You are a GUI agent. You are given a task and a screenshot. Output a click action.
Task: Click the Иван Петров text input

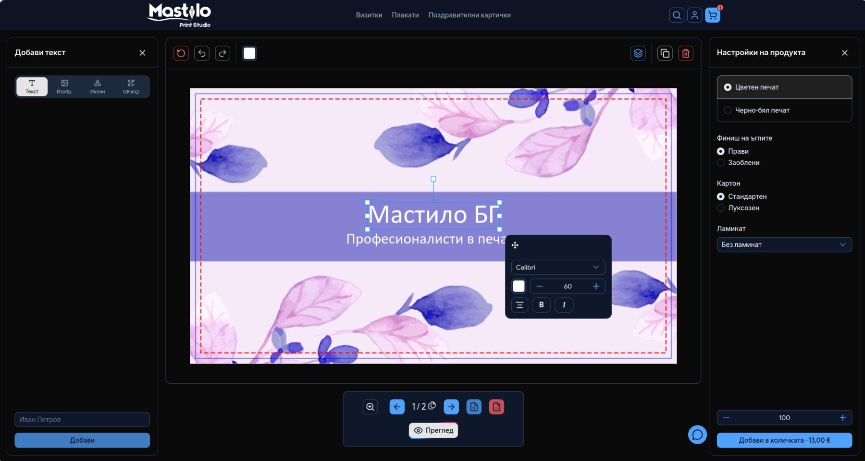coord(82,420)
